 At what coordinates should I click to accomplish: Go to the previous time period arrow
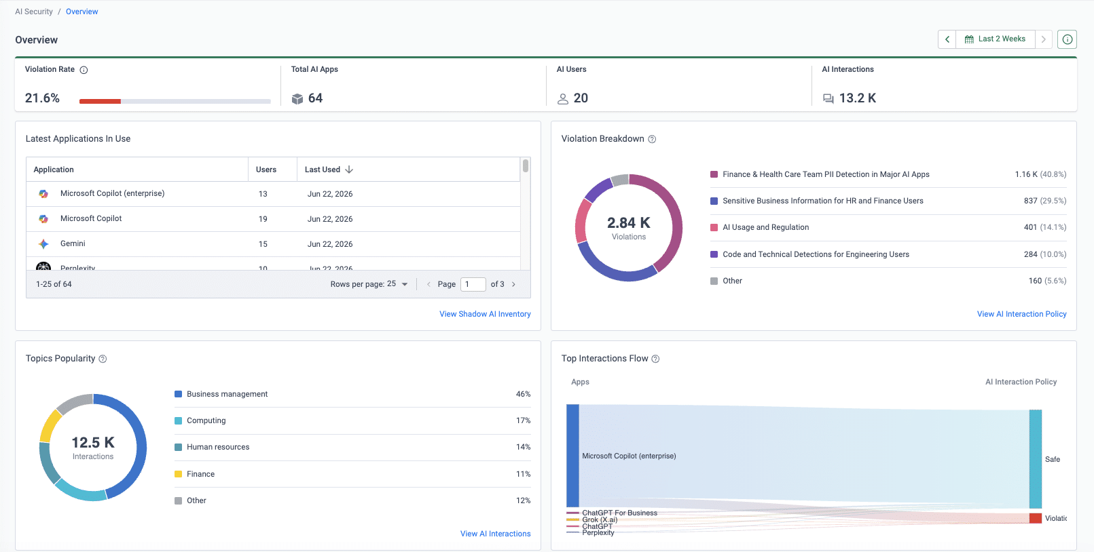(x=947, y=39)
